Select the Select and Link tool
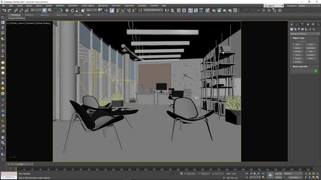 (16, 10)
